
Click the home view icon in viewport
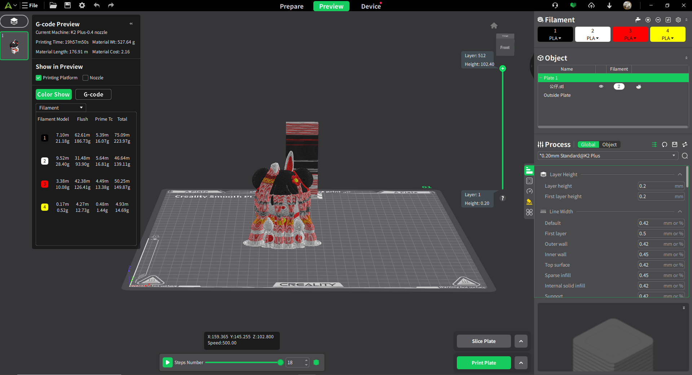coord(494,26)
